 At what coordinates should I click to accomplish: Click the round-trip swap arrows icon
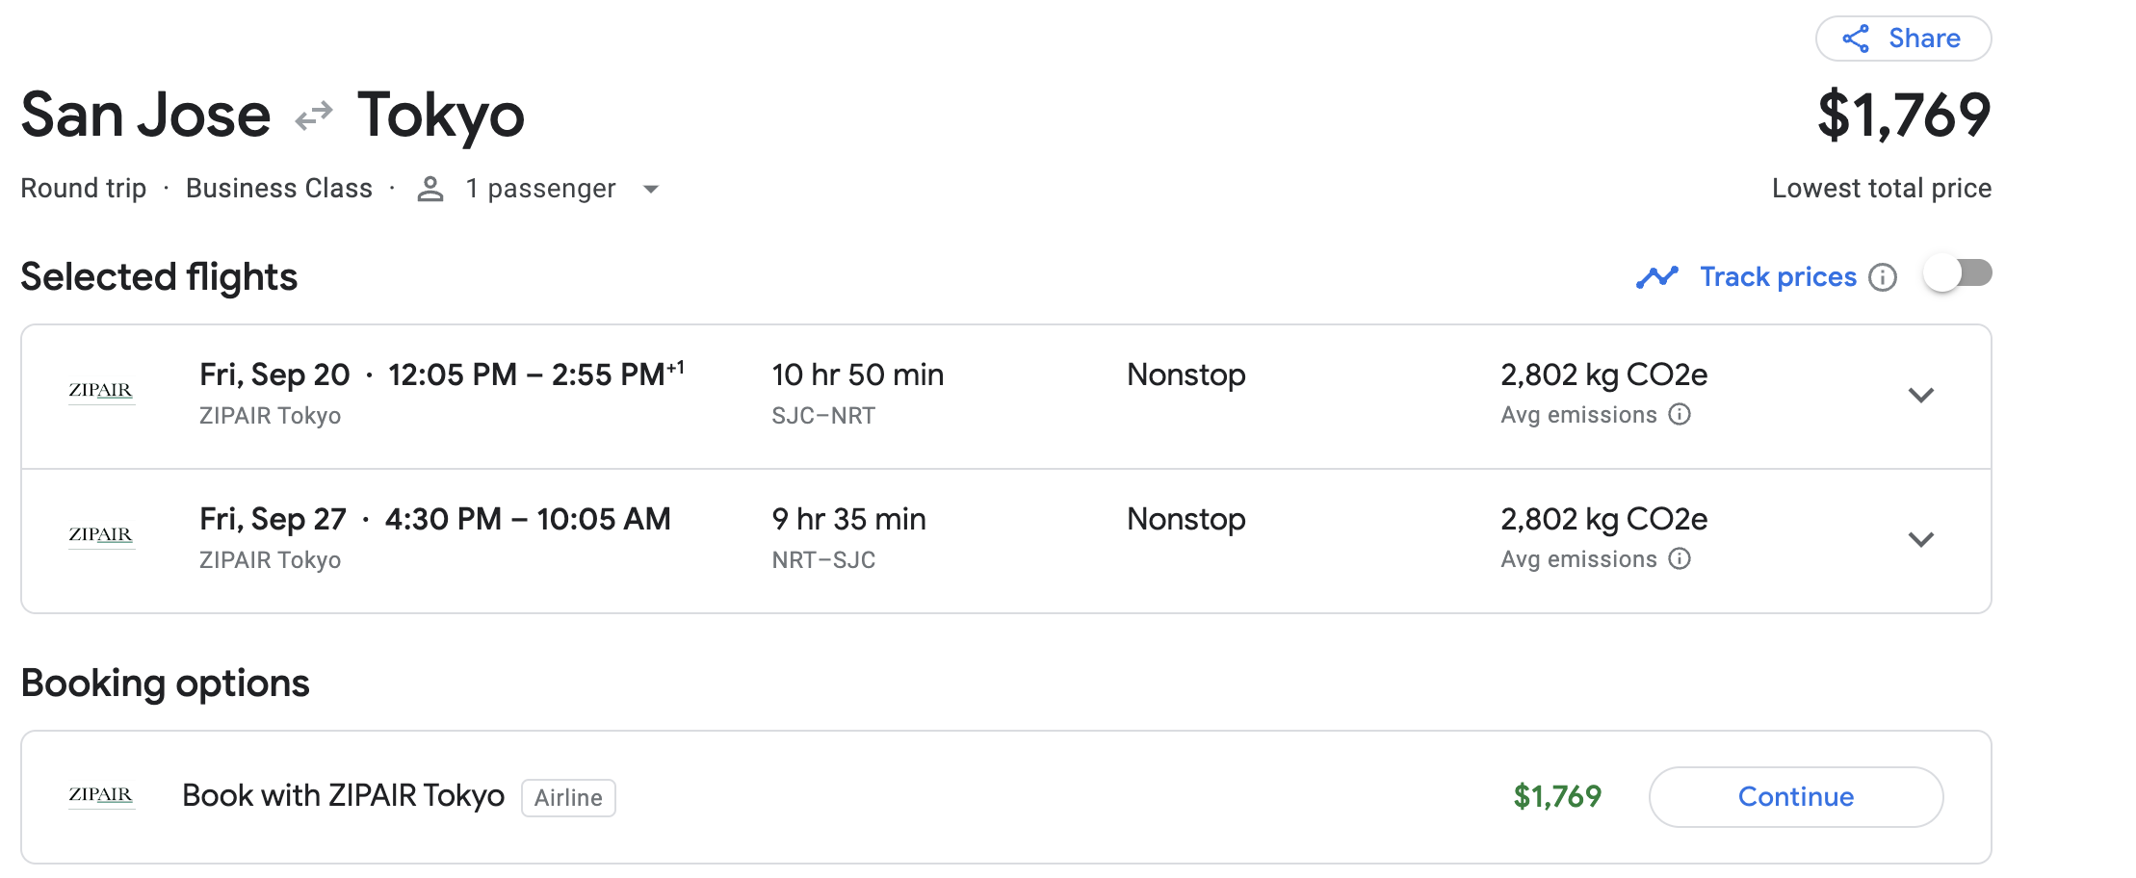[x=314, y=116]
